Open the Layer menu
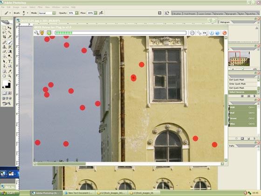This screenshot has width=261, height=196. (x=24, y=7)
